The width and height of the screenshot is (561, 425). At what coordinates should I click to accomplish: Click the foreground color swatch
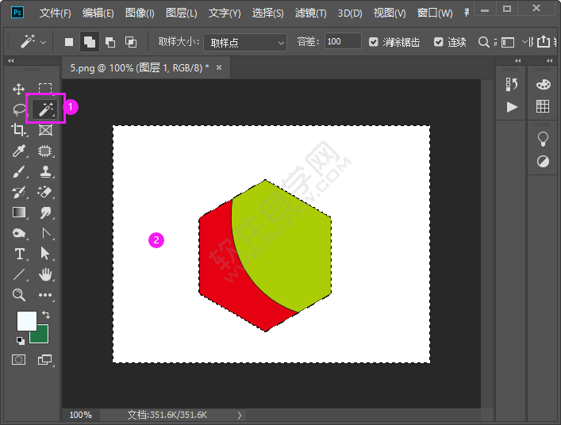26,321
